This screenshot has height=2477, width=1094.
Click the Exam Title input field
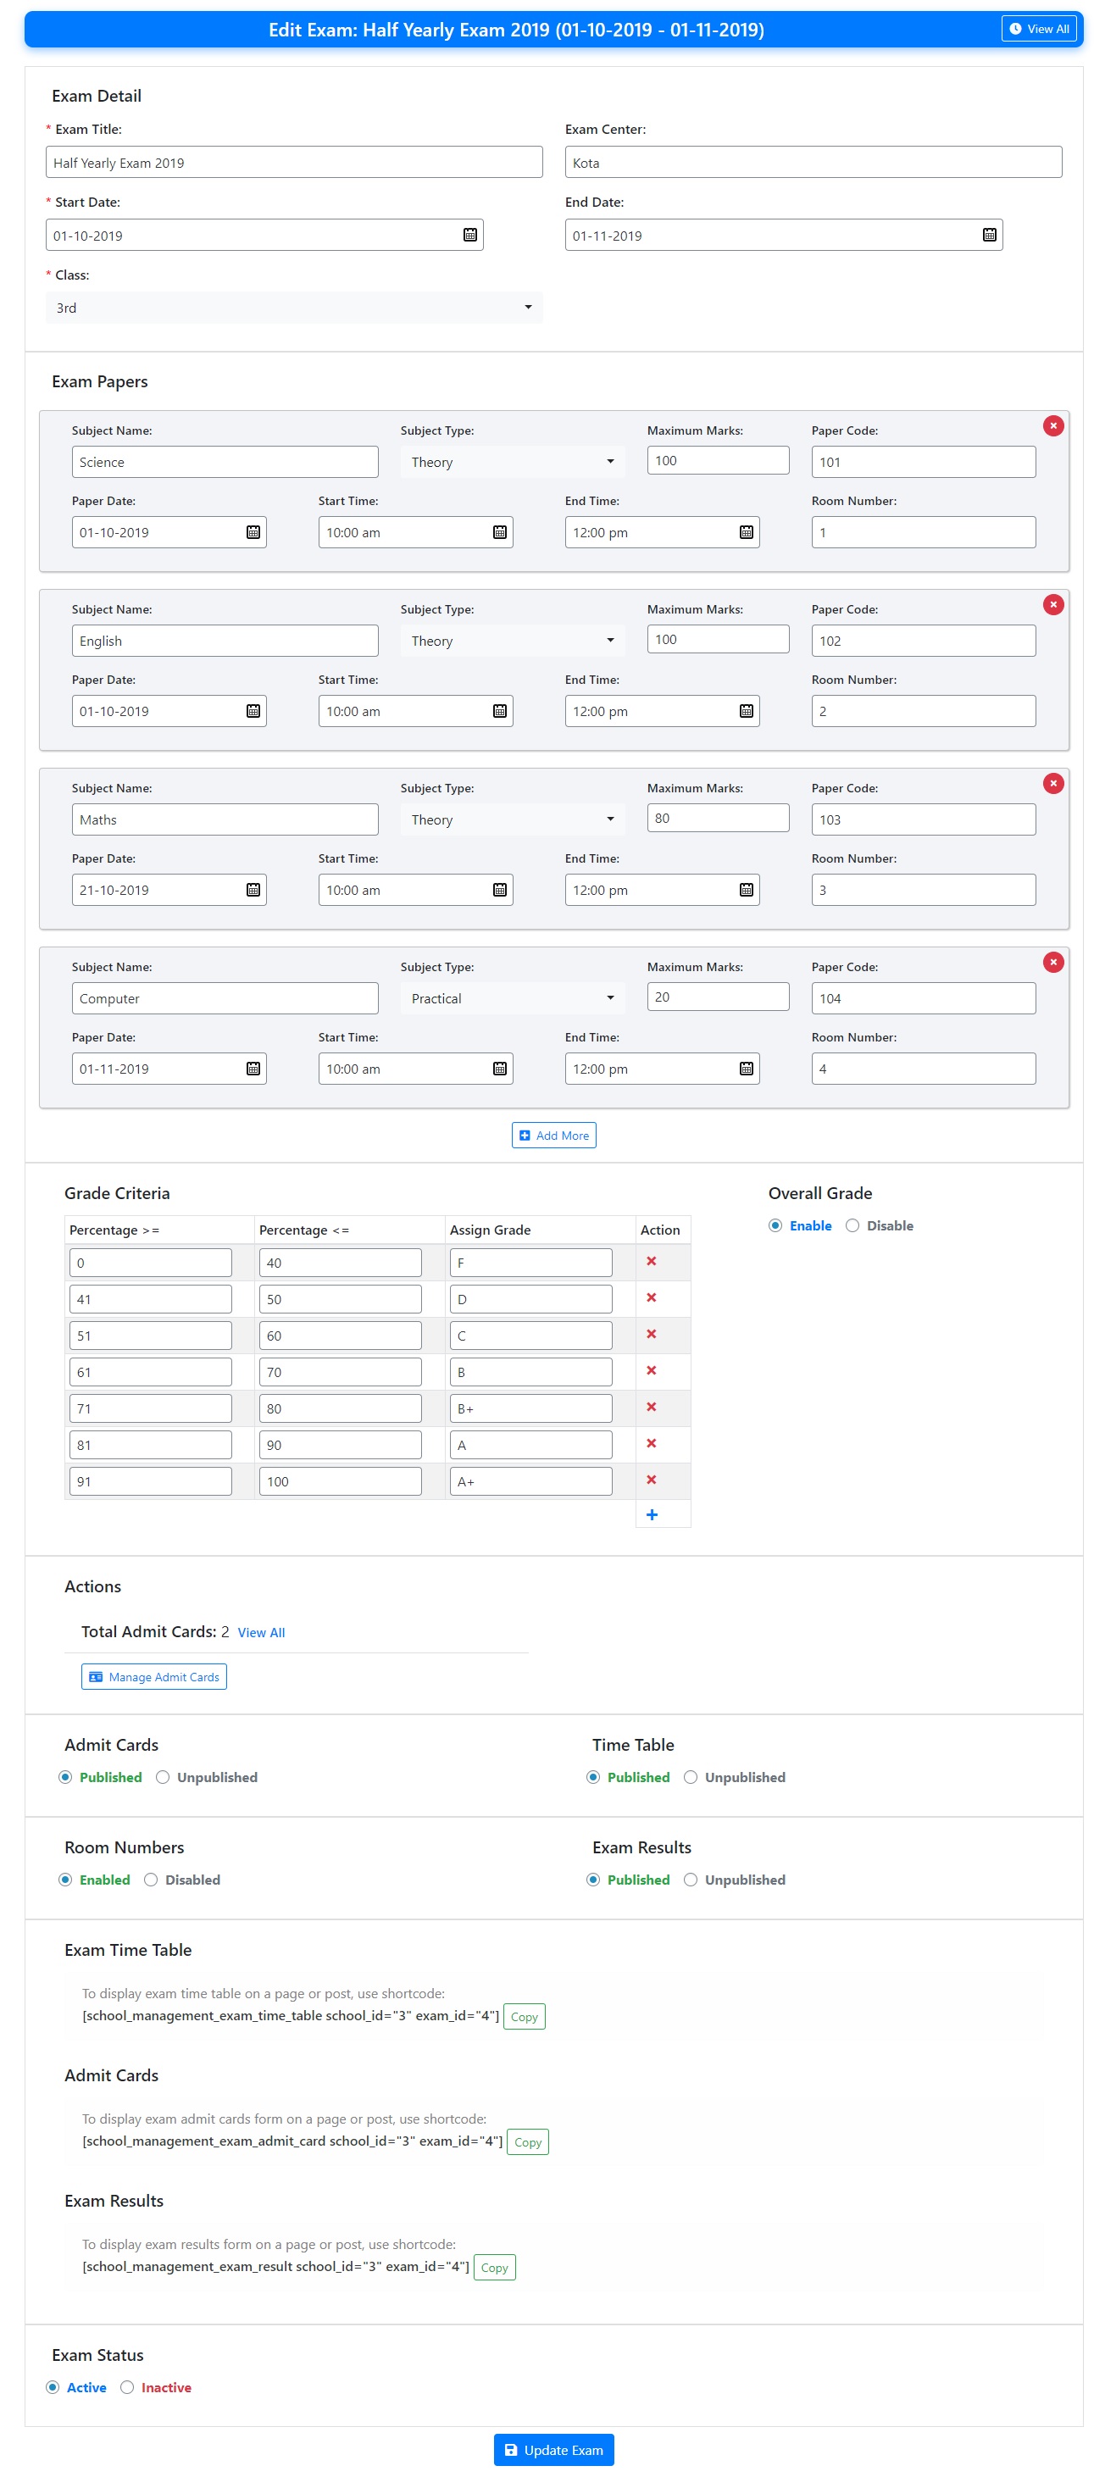(293, 163)
